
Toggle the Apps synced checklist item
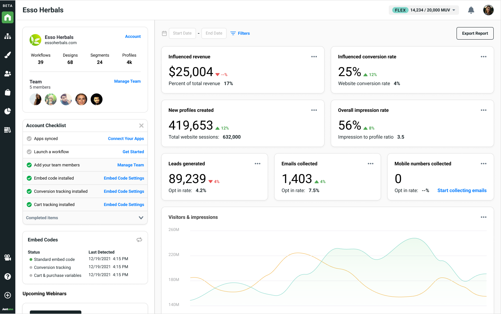click(29, 138)
